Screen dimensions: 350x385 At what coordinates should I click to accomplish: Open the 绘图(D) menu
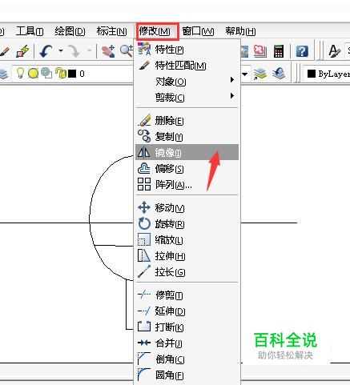pos(70,31)
